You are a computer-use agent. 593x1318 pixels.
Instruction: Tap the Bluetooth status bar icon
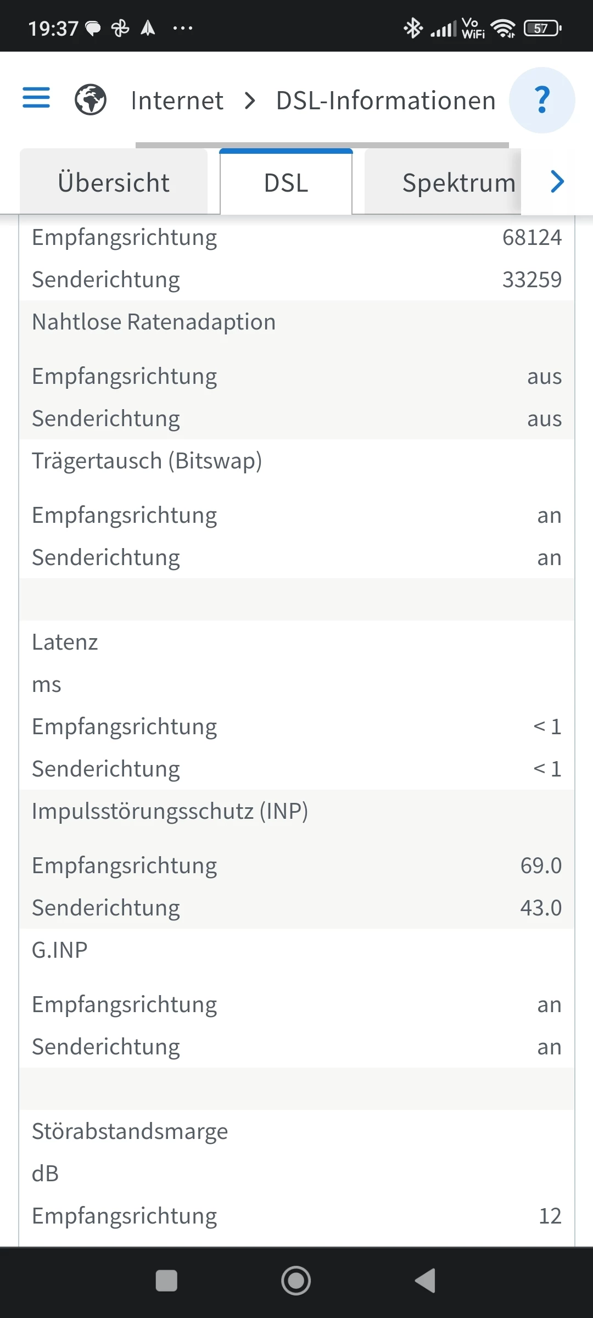412,28
